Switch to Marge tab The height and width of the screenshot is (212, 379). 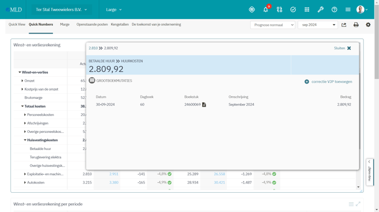pos(65,24)
